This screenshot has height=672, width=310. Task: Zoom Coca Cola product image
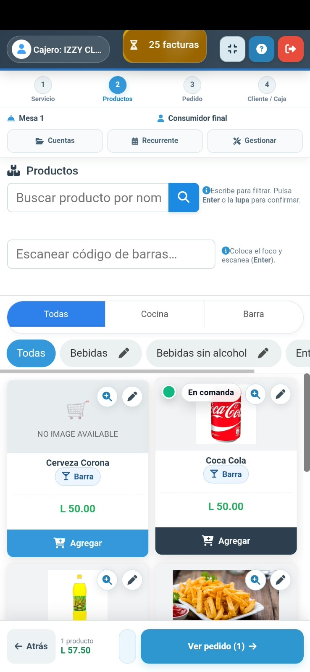[x=255, y=394]
